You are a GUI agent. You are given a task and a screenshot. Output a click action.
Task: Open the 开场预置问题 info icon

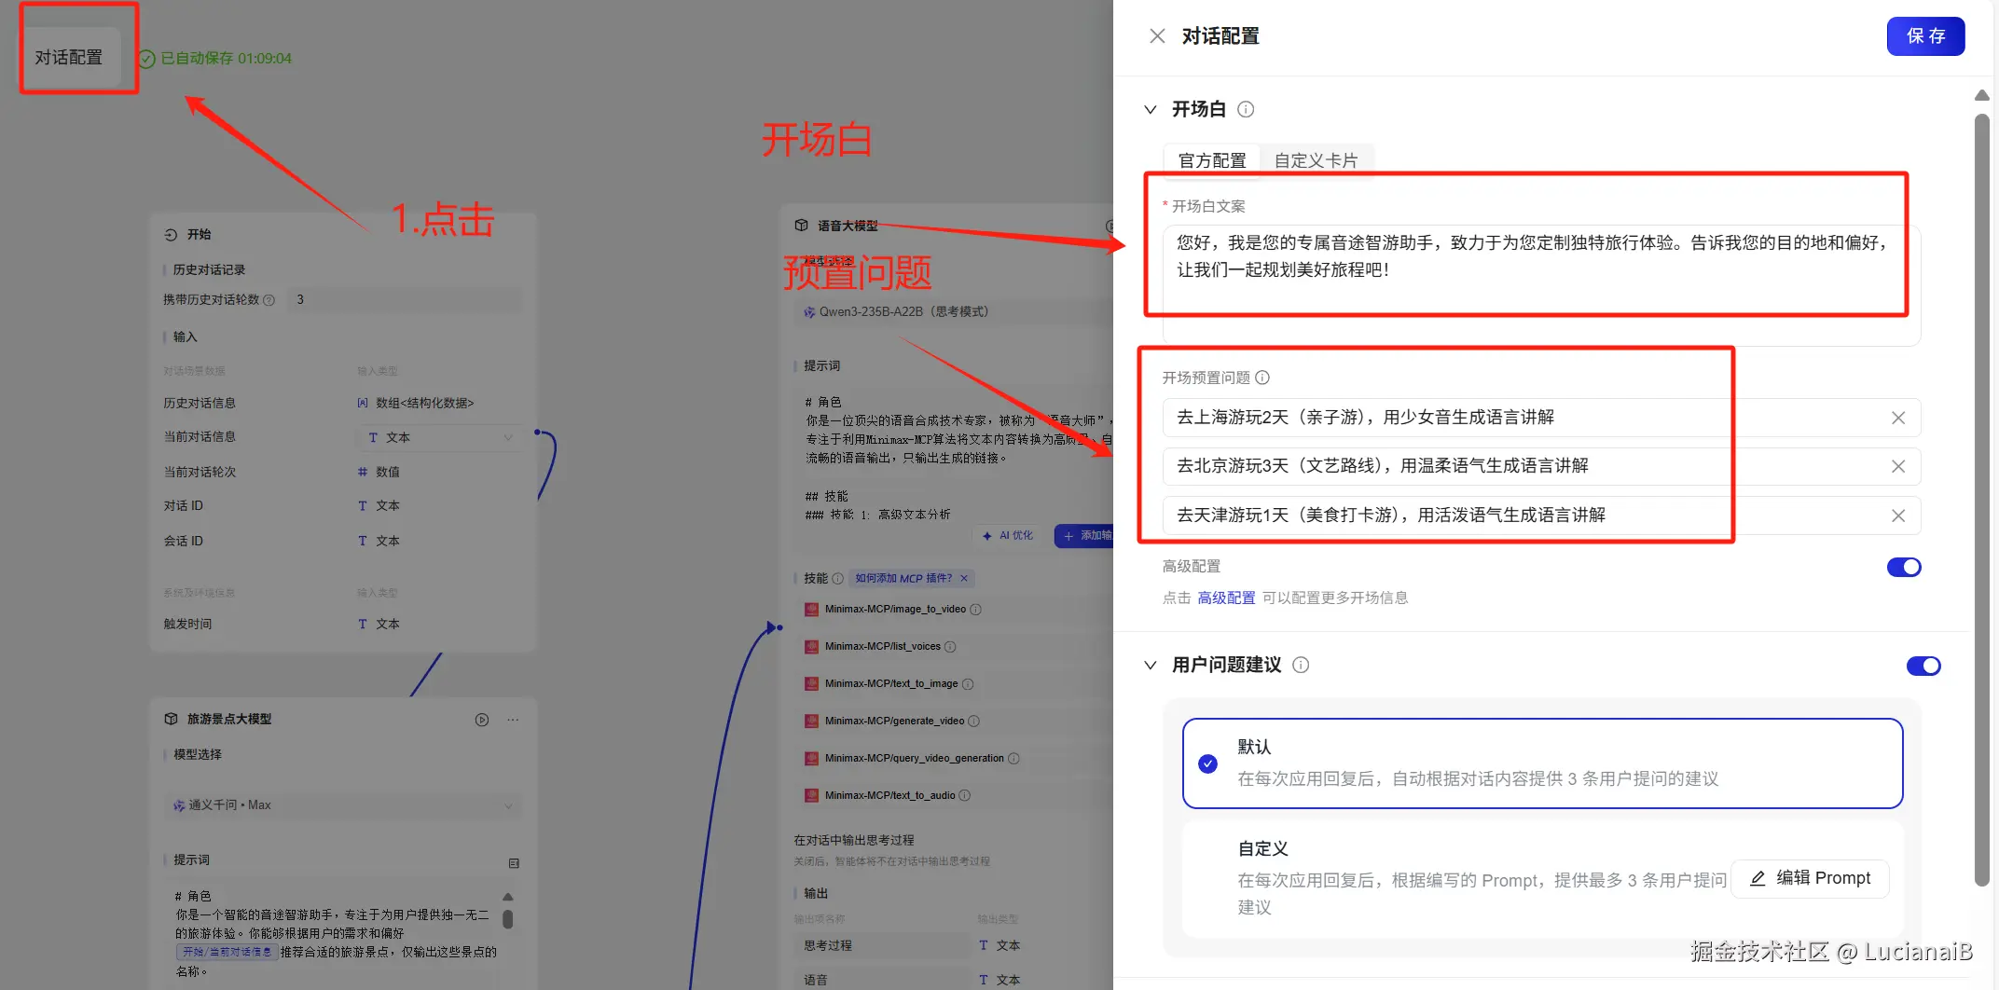1263,378
